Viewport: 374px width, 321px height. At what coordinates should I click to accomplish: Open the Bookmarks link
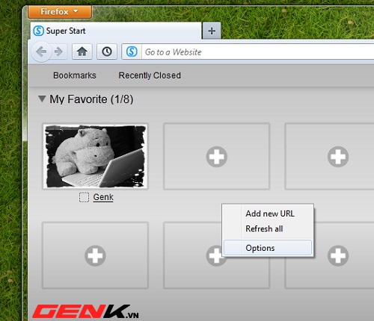(x=75, y=75)
